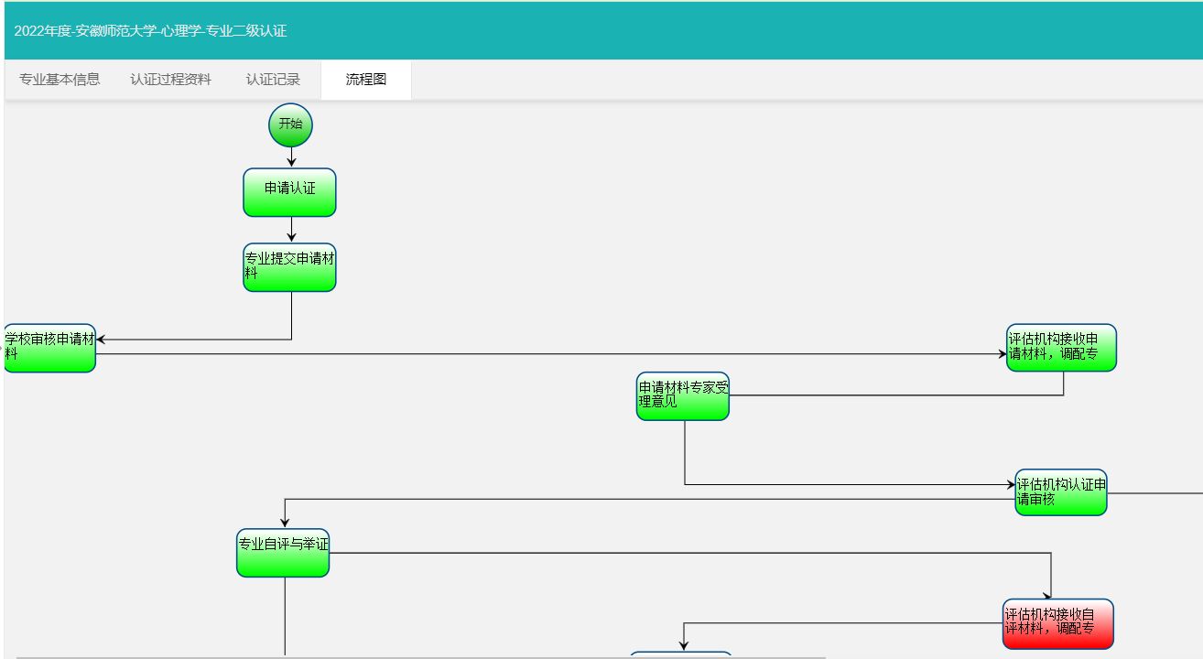This screenshot has height=659, width=1203.
Task: Select the red 评估机构接收自评材料 node
Action: coord(1057,623)
